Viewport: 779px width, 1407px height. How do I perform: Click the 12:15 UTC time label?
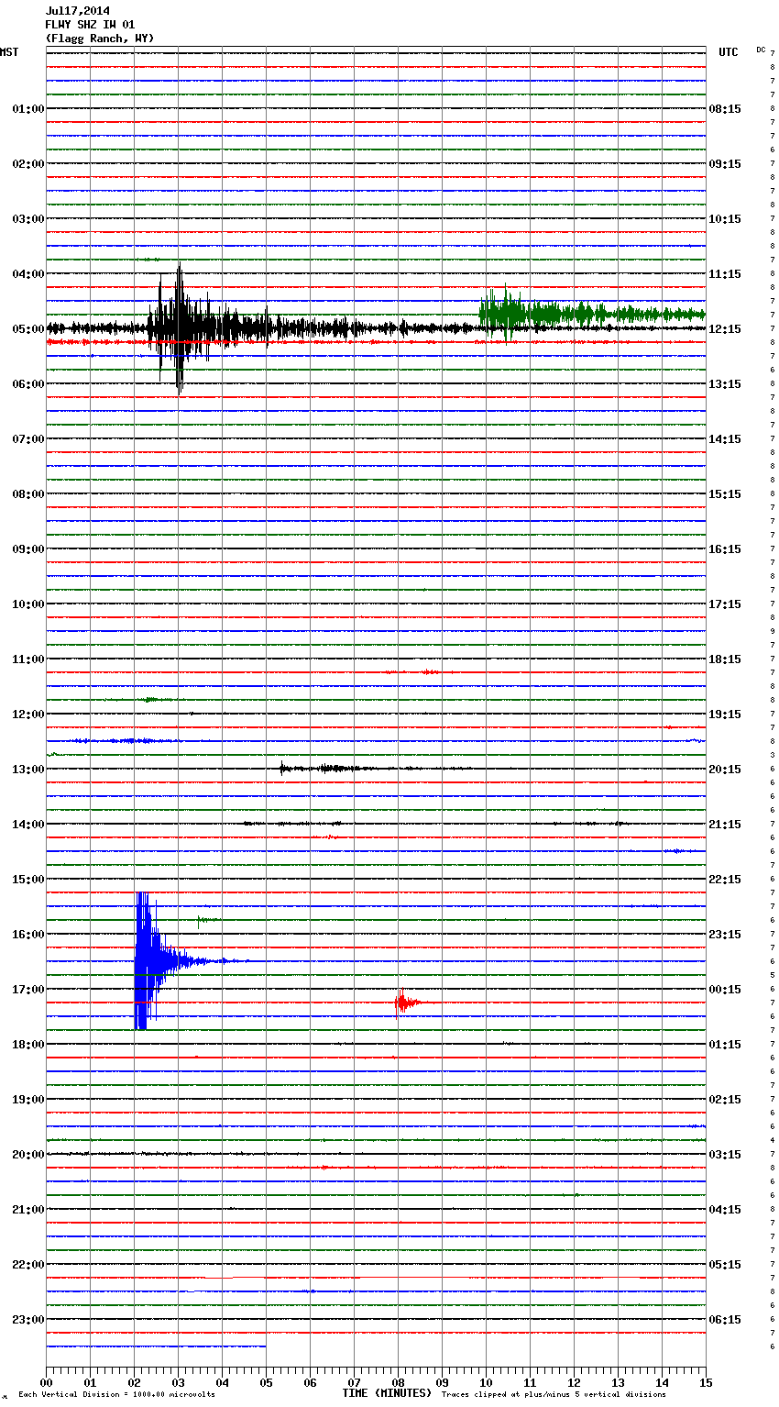click(725, 329)
